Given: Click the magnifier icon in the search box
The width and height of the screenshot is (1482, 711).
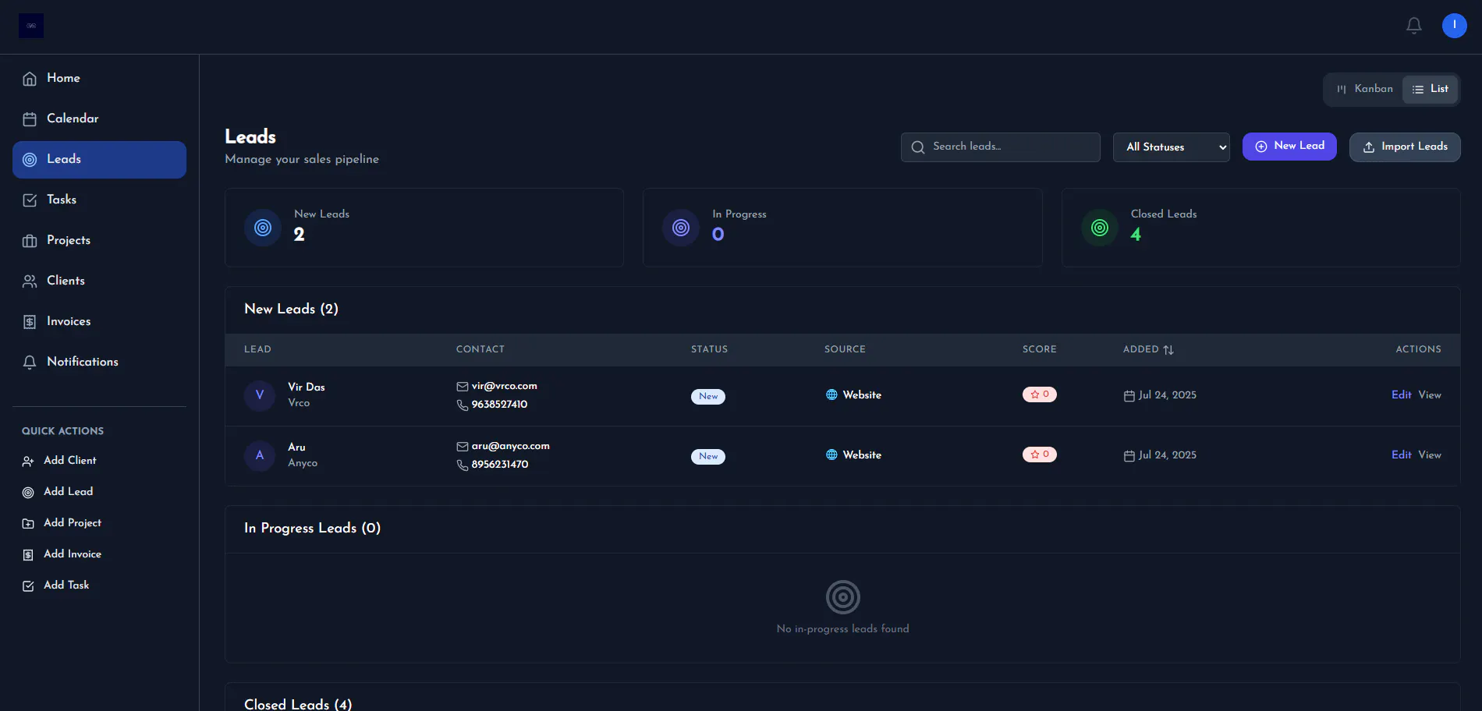Looking at the screenshot, I should 918,147.
